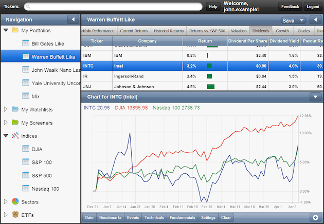Viewport: 324px width, 224px height.
Task: Click the My Watchlists folder icon
Action: coord(15,109)
